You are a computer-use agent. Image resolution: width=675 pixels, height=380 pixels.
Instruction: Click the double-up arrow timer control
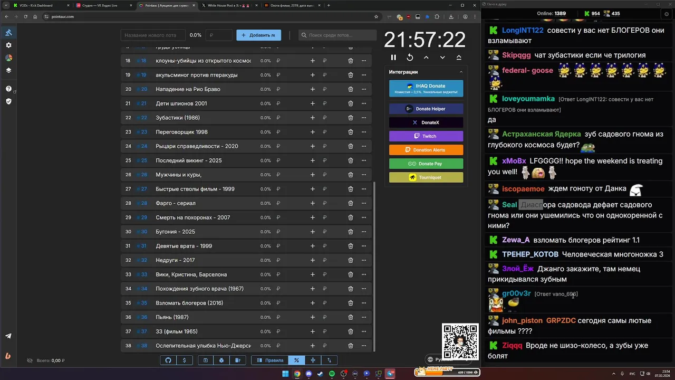459,57
